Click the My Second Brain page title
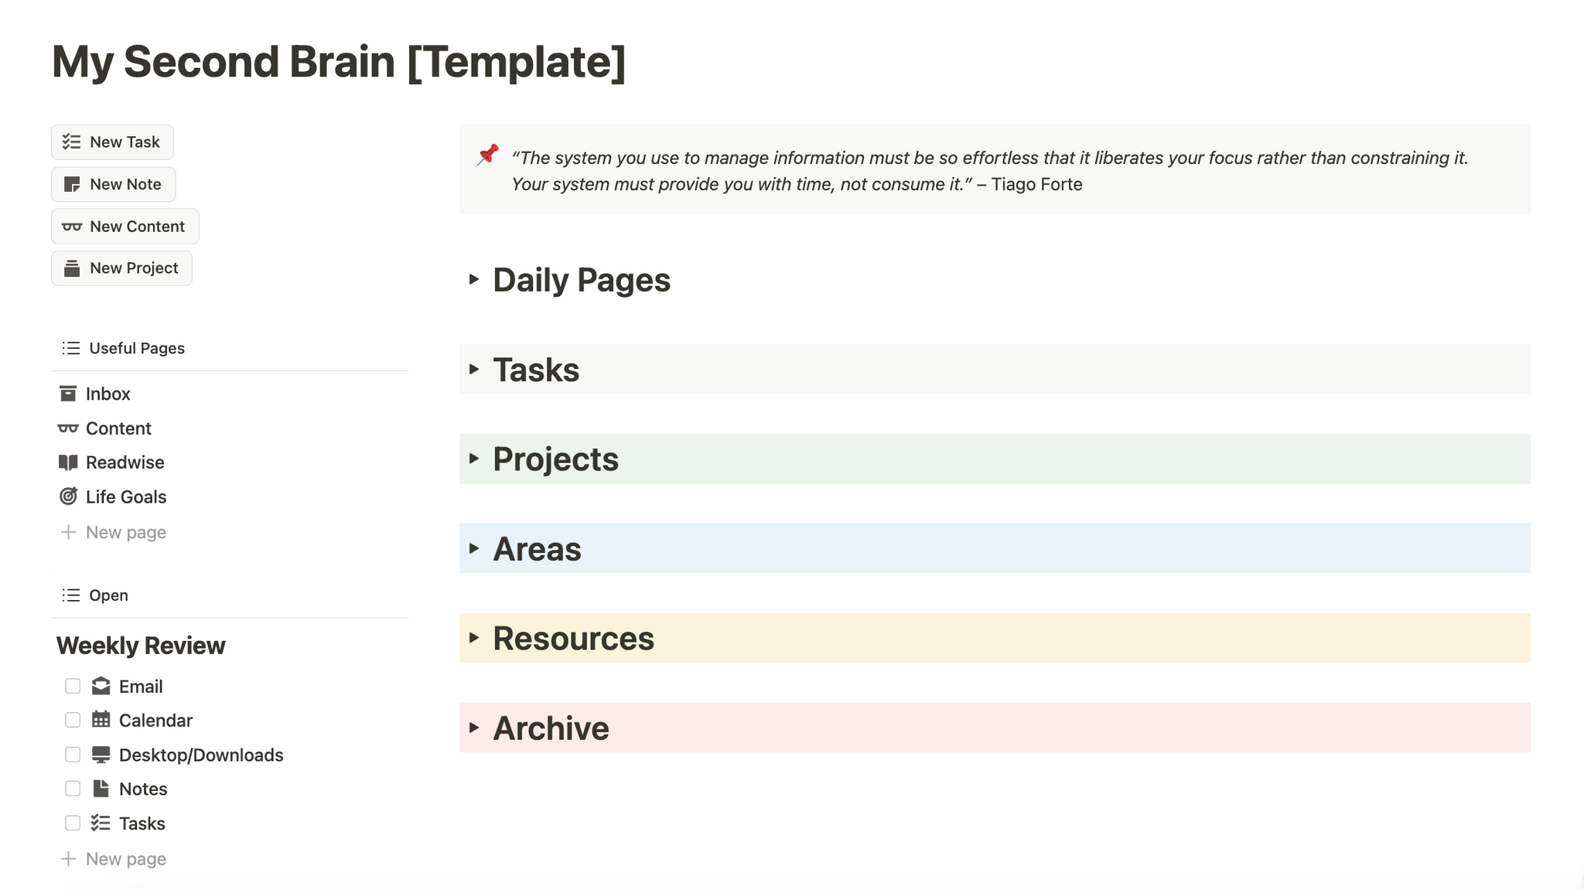 tap(338, 61)
